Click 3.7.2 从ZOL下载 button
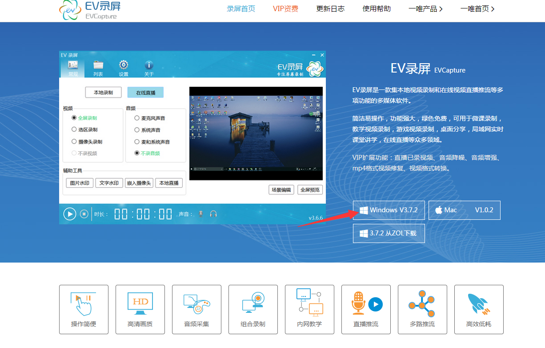The height and width of the screenshot is (348, 545). click(389, 233)
